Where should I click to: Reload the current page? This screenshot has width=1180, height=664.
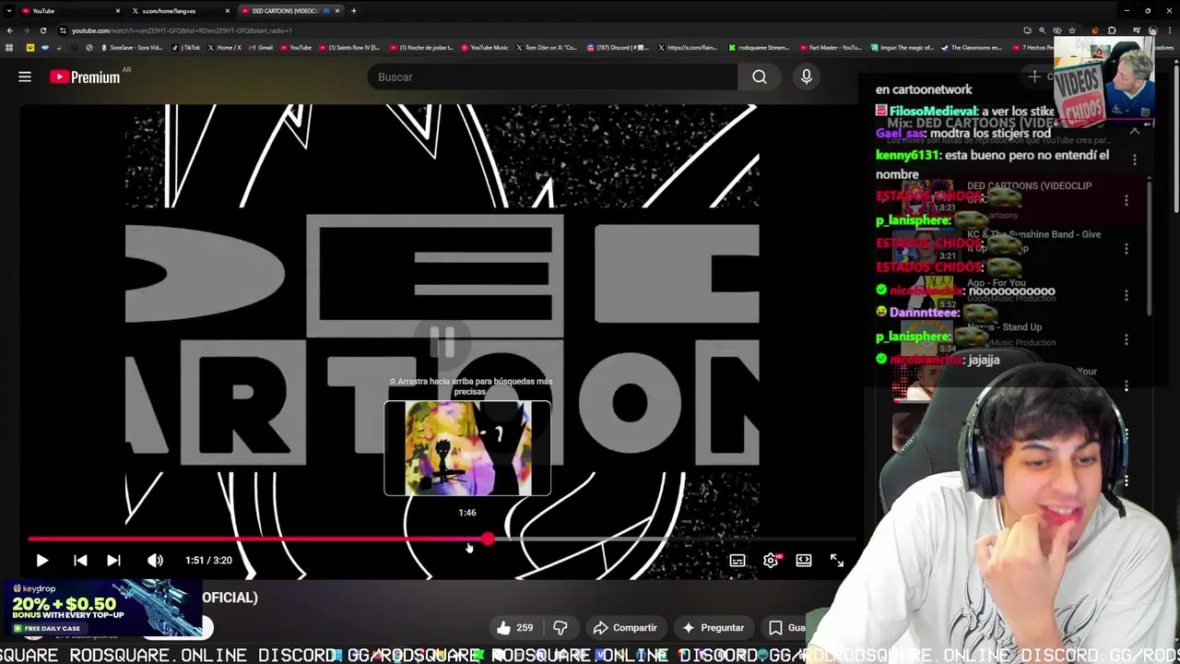click(42, 30)
